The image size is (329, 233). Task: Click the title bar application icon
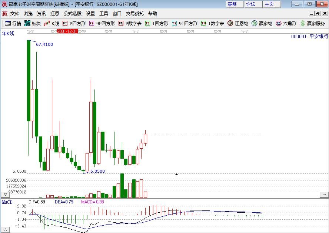tap(4, 4)
